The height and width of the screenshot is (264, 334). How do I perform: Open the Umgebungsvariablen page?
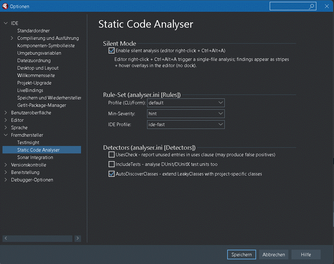pyautogui.click(x=39, y=53)
